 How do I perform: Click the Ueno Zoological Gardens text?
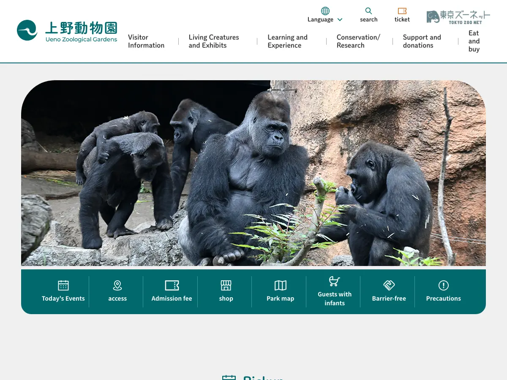(x=82, y=39)
